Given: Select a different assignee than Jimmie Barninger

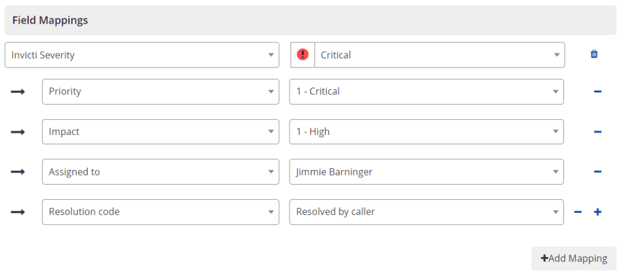Looking at the screenshot, I should tap(426, 172).
